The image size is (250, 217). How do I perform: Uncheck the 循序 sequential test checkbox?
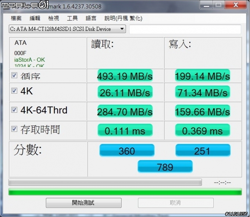coord(14,75)
